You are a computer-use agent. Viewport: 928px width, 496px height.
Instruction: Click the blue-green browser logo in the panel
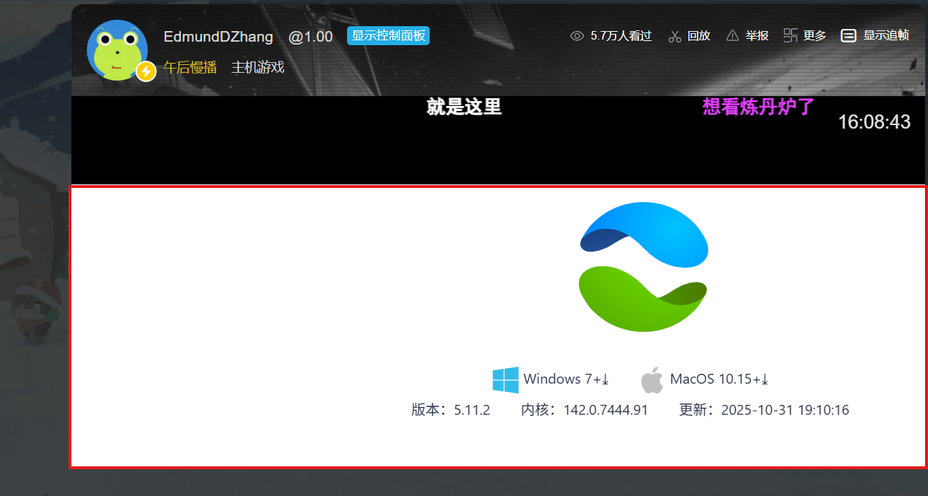tap(643, 266)
